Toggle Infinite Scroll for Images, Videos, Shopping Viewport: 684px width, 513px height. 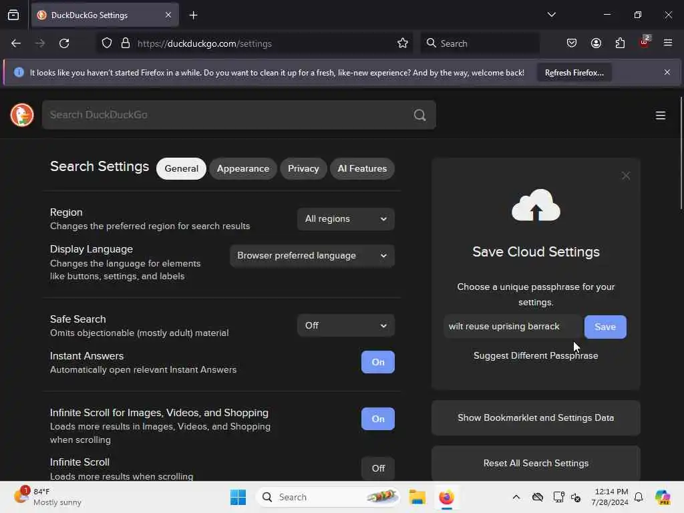coord(378,419)
